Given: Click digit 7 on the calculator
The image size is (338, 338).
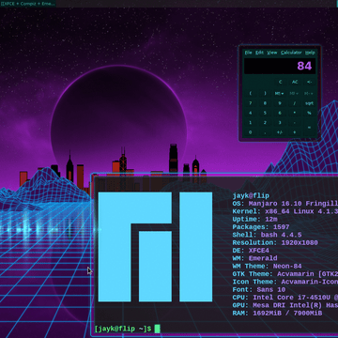Looking at the screenshot, I should (x=251, y=103).
